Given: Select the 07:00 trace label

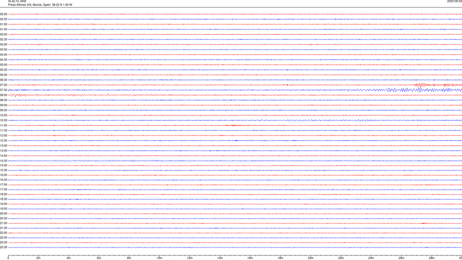Looking at the screenshot, I should pyautogui.click(x=3, y=85).
